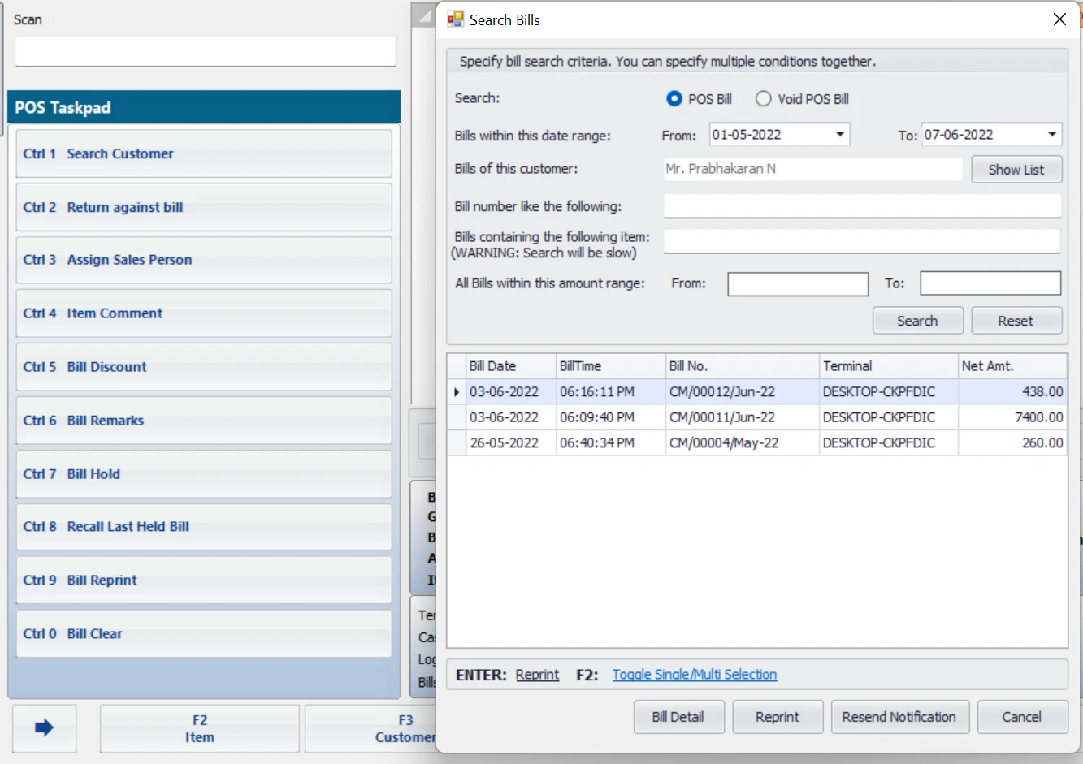Select the POS Bill radio option

(x=674, y=99)
